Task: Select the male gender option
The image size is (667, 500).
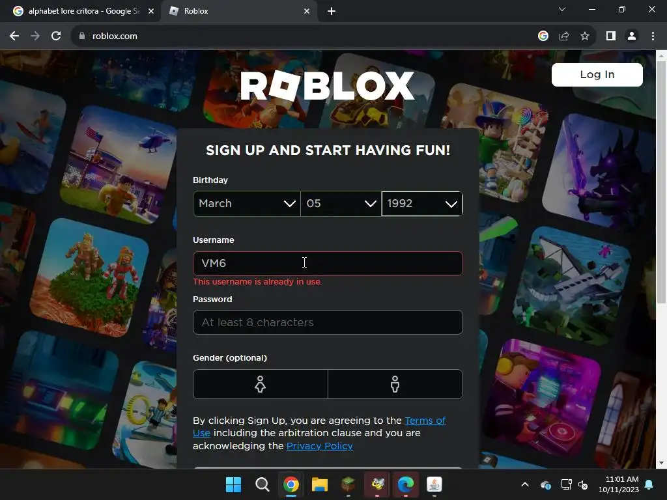Action: [395, 384]
